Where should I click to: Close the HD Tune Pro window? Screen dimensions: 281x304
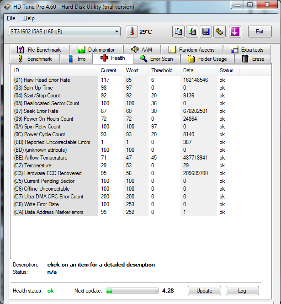click(267, 5)
